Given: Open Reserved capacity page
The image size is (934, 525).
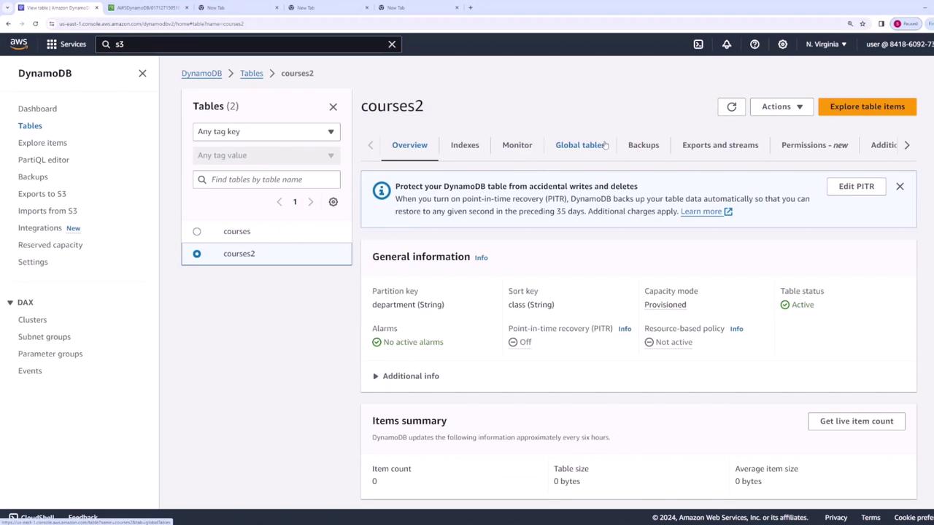Looking at the screenshot, I should coord(50,245).
